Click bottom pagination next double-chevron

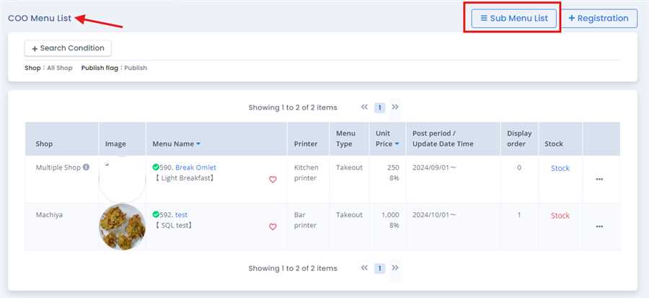click(x=395, y=268)
